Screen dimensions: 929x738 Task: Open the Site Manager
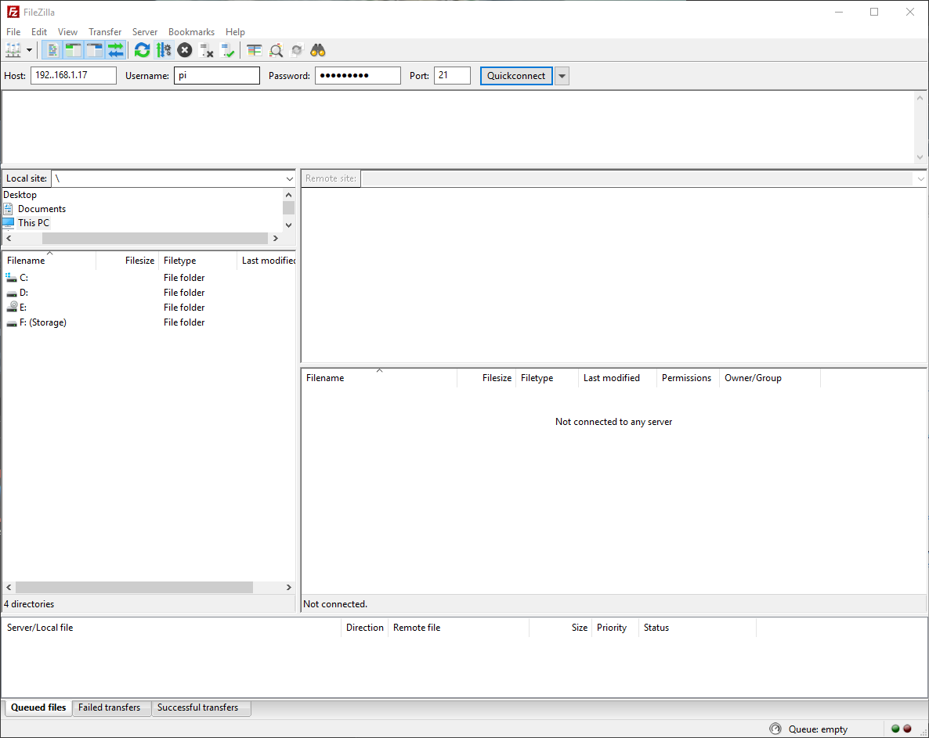click(x=13, y=50)
